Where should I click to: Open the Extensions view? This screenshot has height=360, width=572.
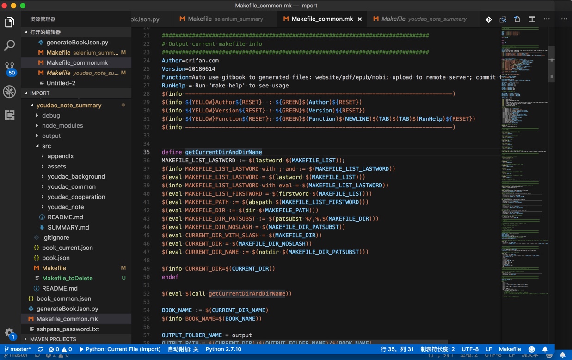click(x=9, y=115)
